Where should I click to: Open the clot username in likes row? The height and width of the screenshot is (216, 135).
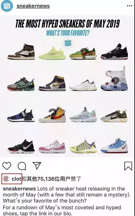tap(16, 179)
